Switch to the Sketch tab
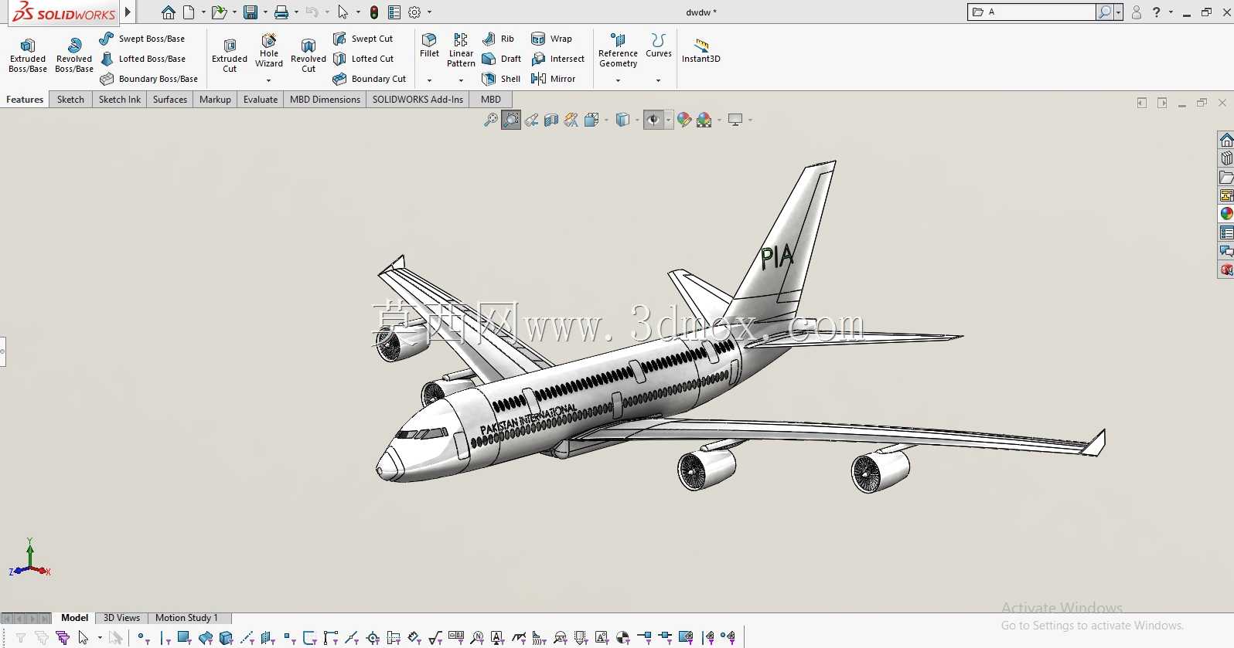Image resolution: width=1234 pixels, height=648 pixels. click(70, 100)
